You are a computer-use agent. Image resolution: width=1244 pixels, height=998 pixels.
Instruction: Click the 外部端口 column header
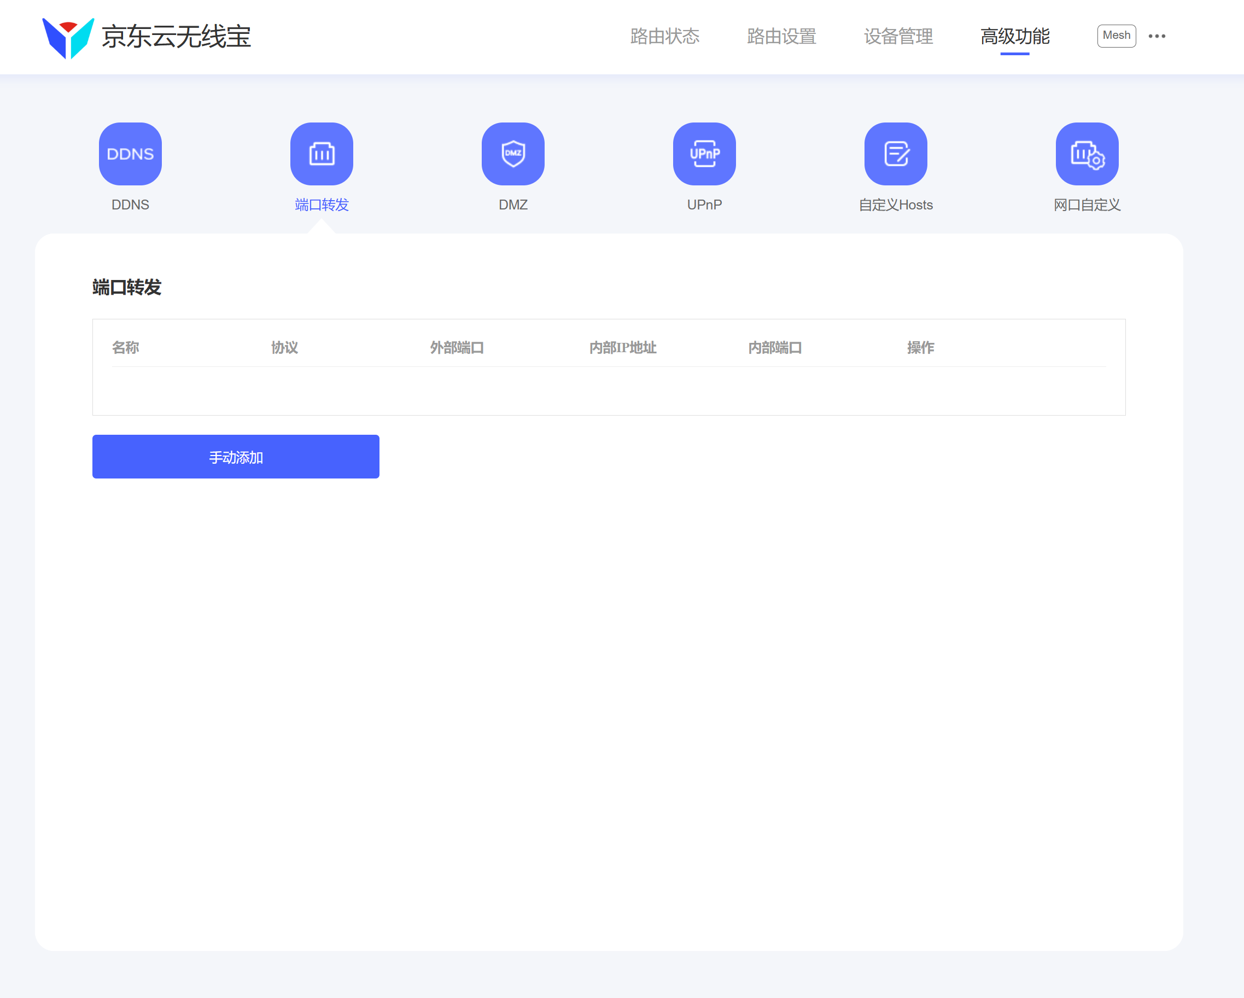click(457, 348)
